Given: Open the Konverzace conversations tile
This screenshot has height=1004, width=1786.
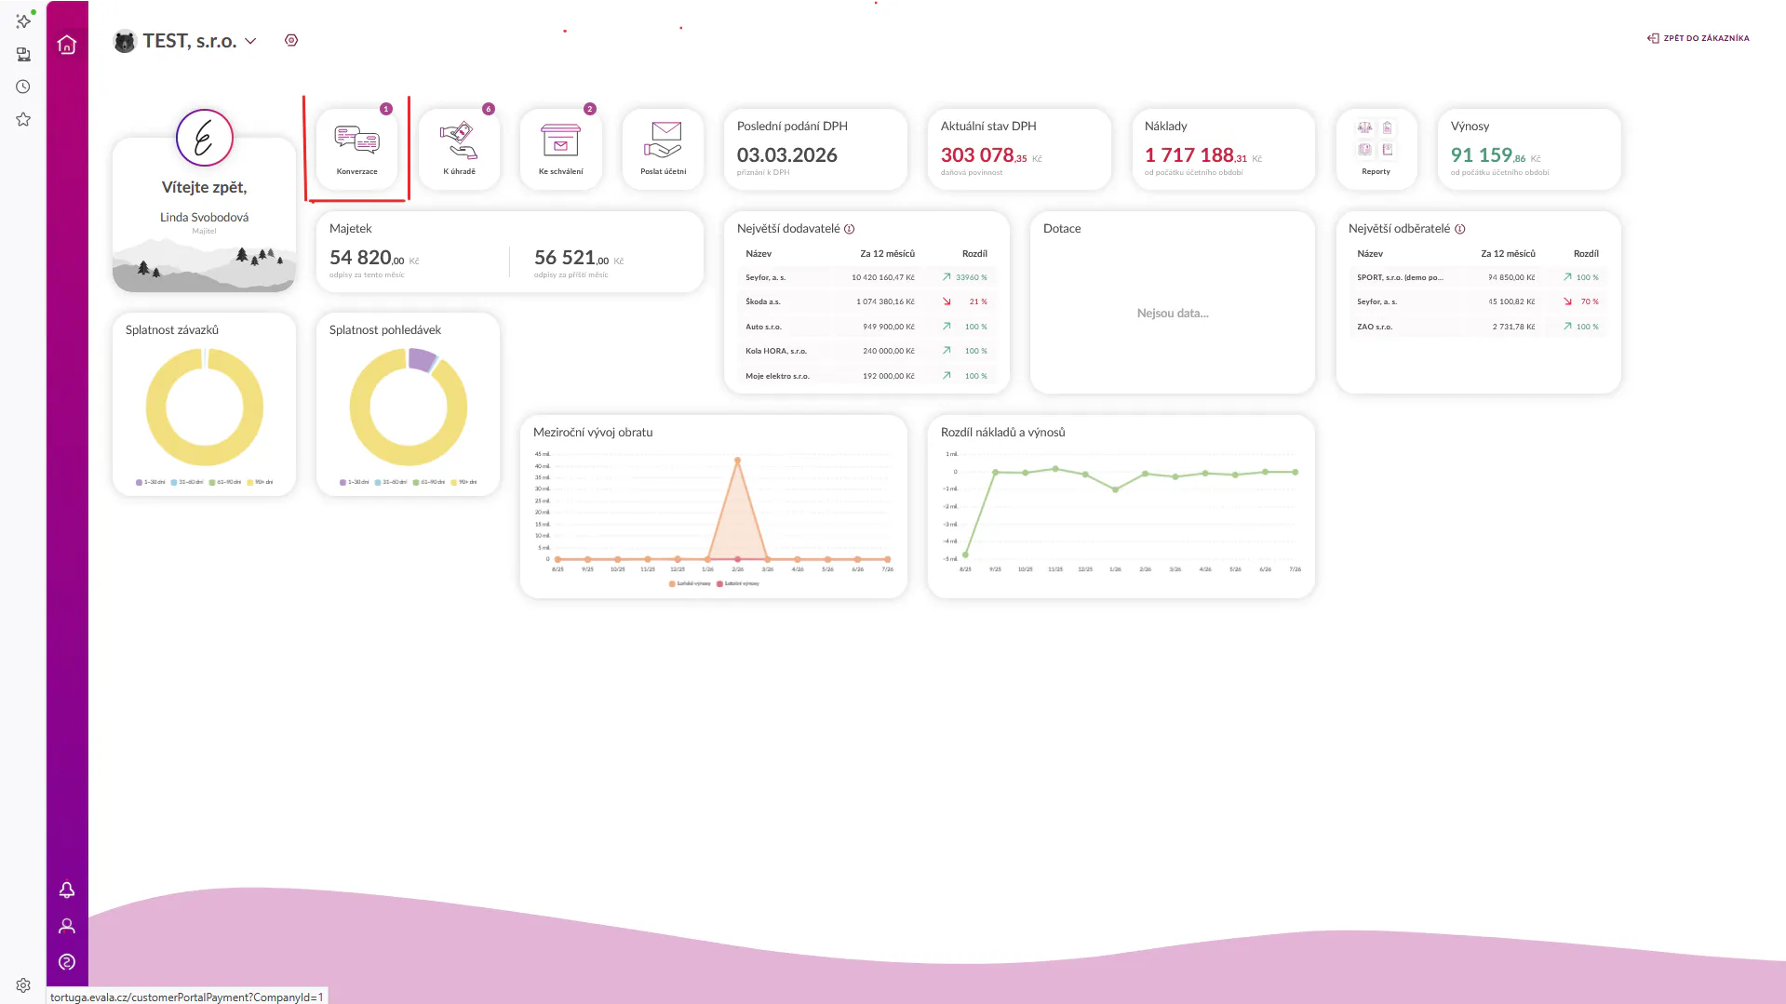Looking at the screenshot, I should [x=357, y=149].
